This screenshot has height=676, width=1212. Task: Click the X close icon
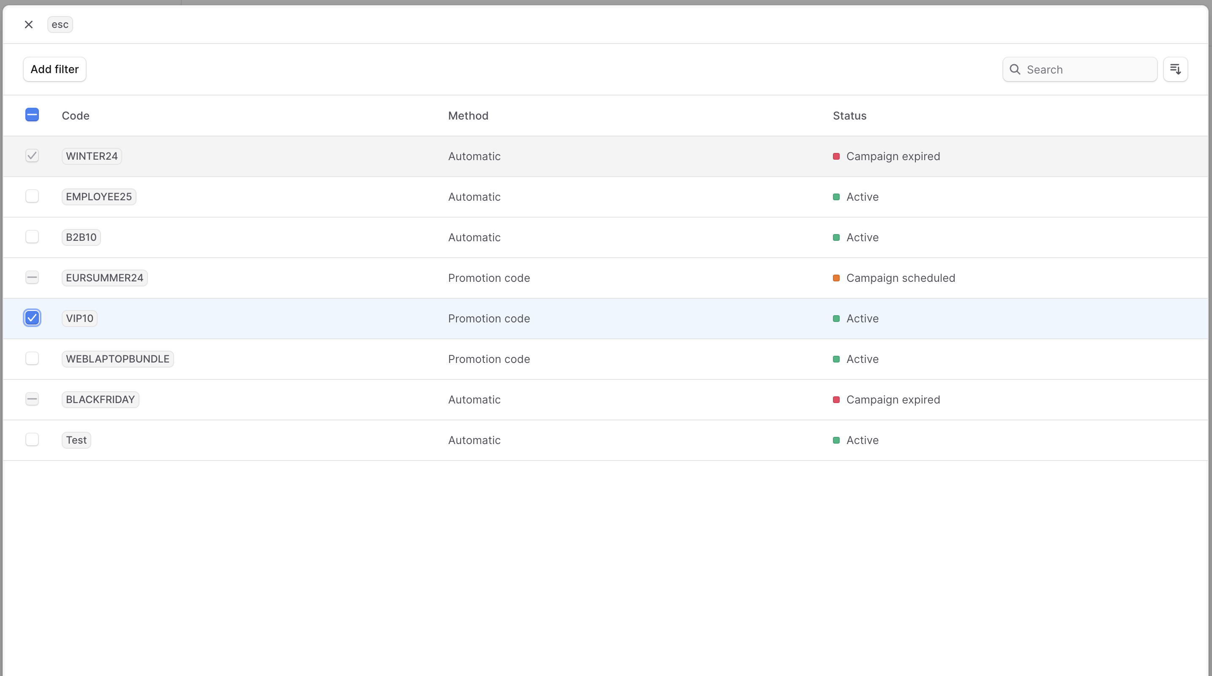(29, 25)
